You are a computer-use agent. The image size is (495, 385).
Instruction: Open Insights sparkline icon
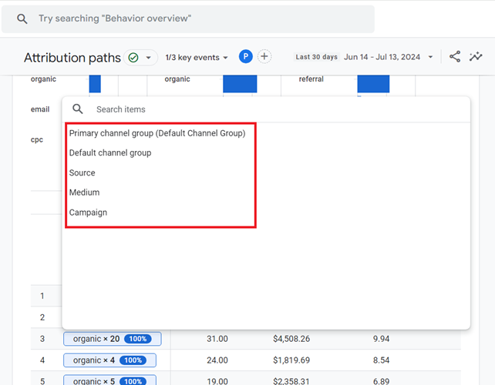(x=476, y=57)
